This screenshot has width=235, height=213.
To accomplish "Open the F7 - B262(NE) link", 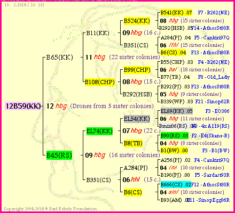I will pos(214,13).
